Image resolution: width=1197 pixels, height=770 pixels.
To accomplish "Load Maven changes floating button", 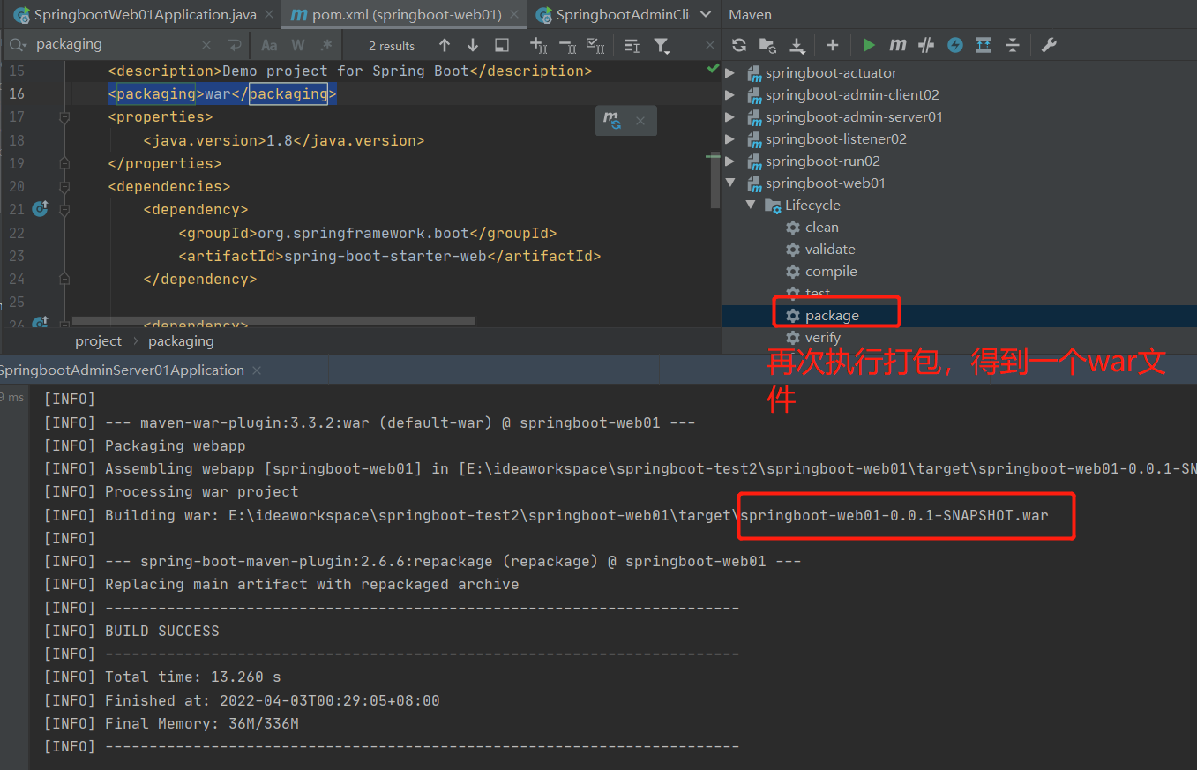I will pyautogui.click(x=611, y=121).
